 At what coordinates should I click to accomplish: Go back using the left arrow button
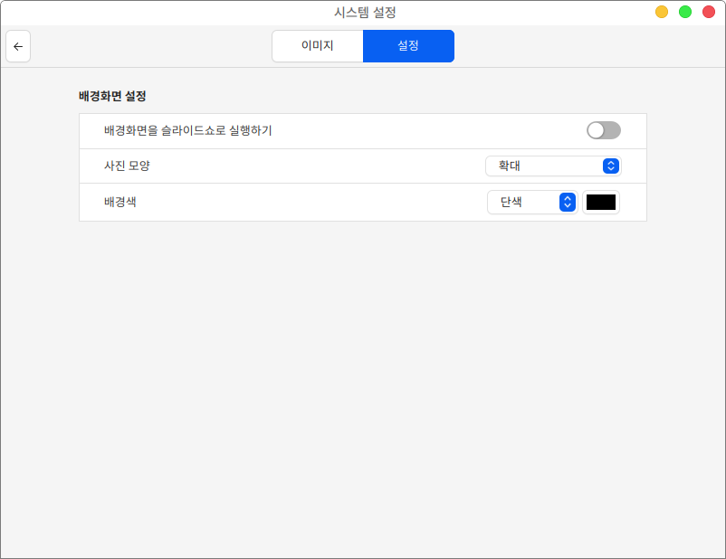click(18, 46)
